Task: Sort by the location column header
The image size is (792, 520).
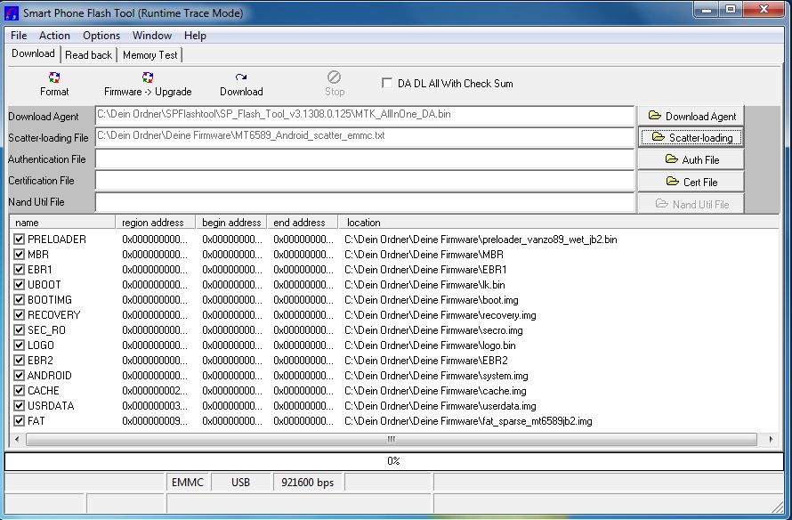Action: point(364,223)
